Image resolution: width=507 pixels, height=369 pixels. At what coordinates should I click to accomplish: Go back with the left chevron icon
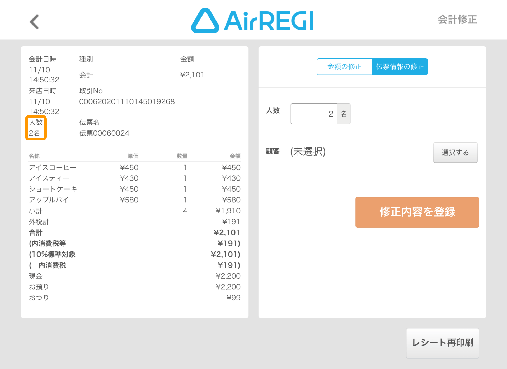coord(34,22)
